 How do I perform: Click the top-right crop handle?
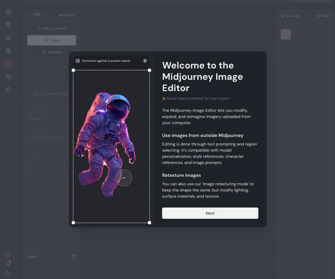click(x=150, y=70)
